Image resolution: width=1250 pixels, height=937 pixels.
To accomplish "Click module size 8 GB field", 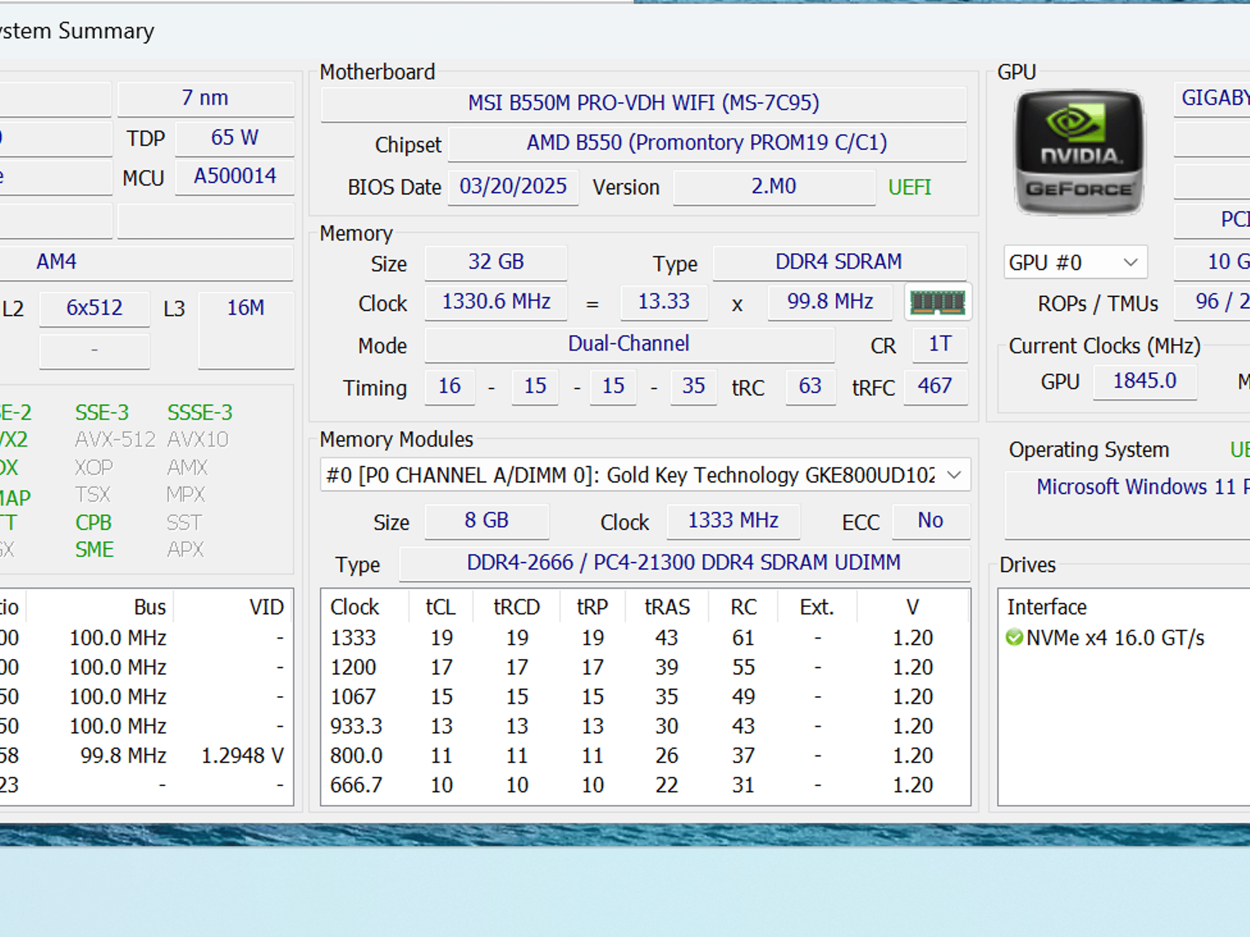I will [486, 522].
